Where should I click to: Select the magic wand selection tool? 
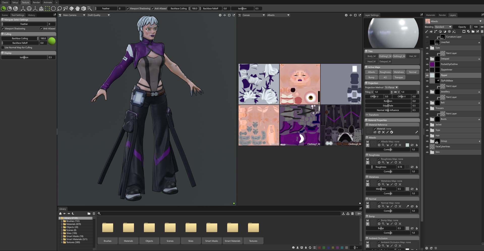[89, 9]
